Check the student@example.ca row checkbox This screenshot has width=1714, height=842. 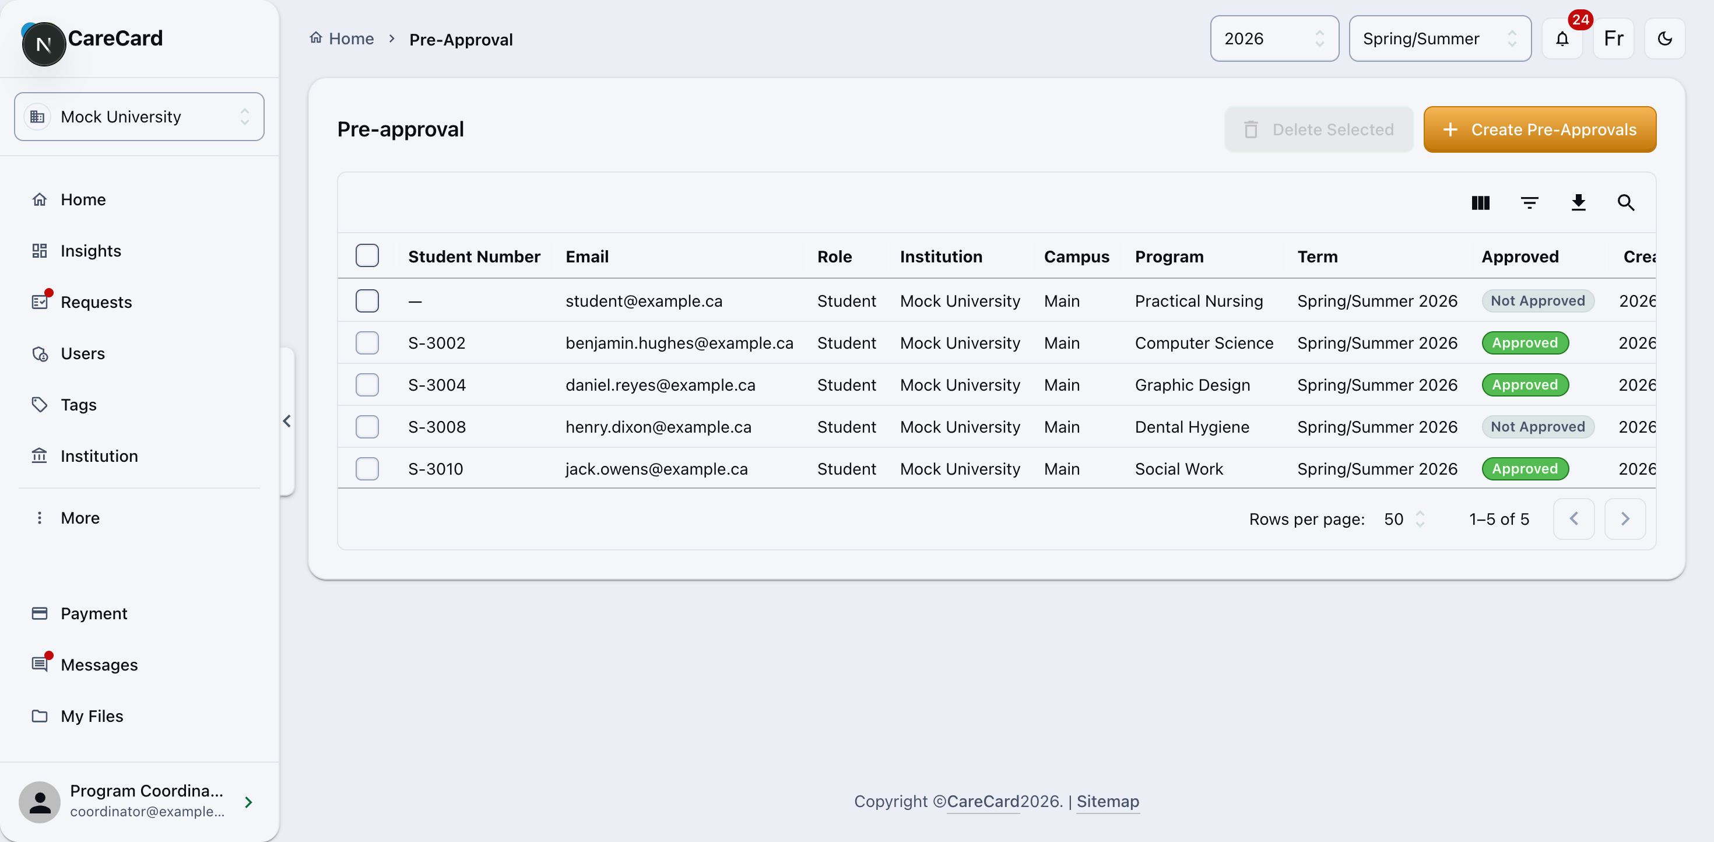(367, 301)
